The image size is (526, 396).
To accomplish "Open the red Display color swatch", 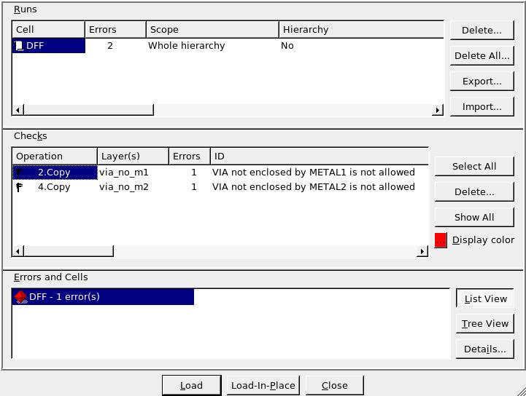I will coord(441,240).
